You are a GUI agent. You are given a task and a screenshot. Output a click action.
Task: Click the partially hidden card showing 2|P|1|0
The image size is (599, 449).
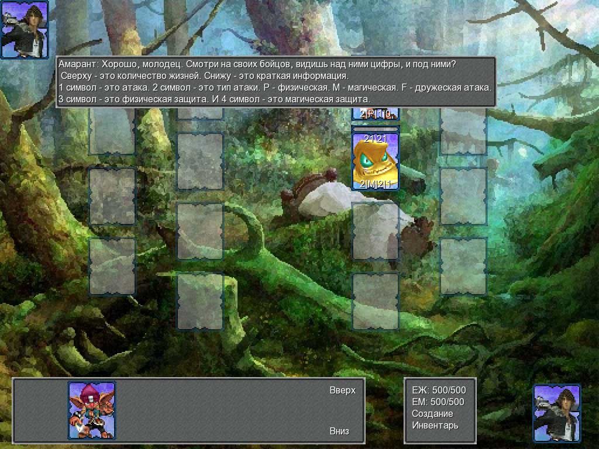coord(375,114)
